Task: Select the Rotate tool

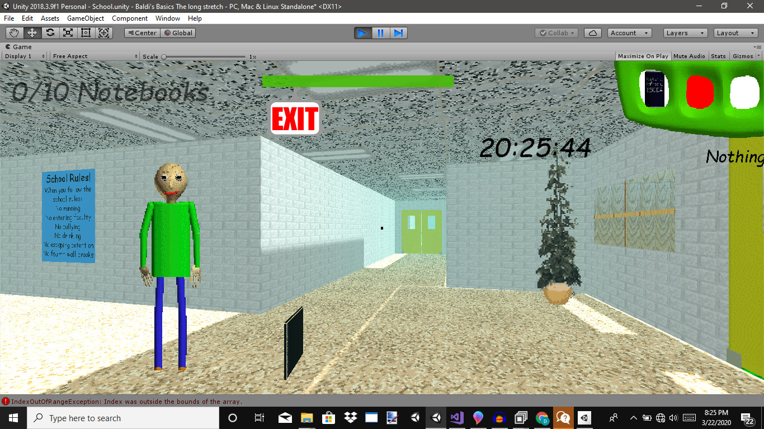Action: click(50, 33)
